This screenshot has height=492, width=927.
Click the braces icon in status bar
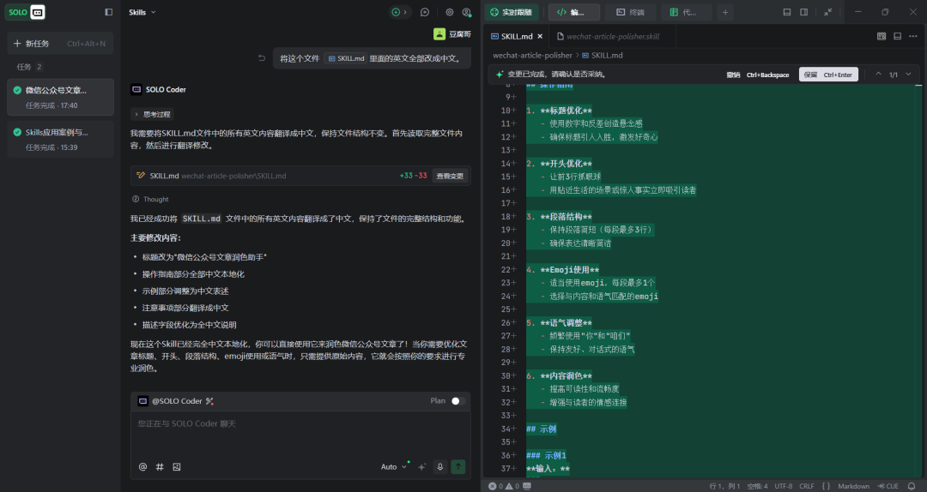[826, 486]
